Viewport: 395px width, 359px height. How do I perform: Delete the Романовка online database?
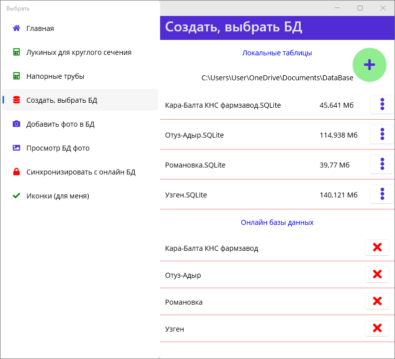click(x=377, y=302)
